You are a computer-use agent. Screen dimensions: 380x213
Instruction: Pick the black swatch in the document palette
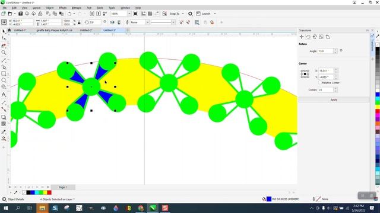click(x=28, y=192)
